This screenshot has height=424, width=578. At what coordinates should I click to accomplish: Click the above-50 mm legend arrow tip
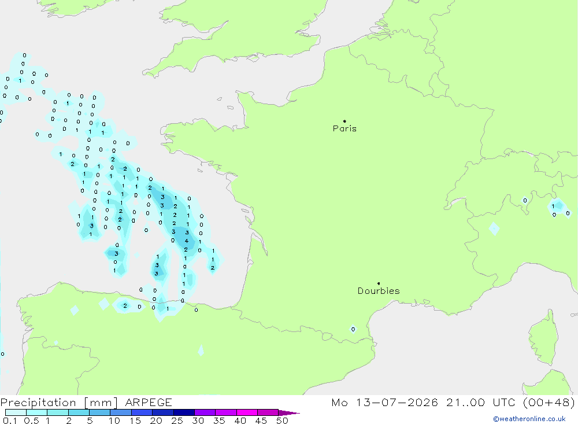[x=290, y=413]
